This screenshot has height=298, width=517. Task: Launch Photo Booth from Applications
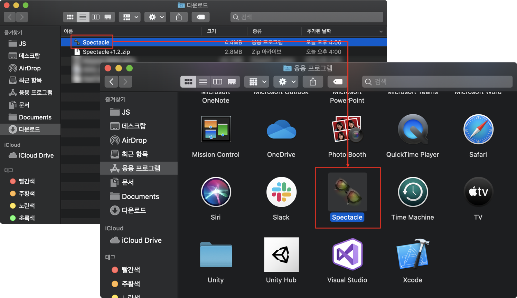pos(347,129)
